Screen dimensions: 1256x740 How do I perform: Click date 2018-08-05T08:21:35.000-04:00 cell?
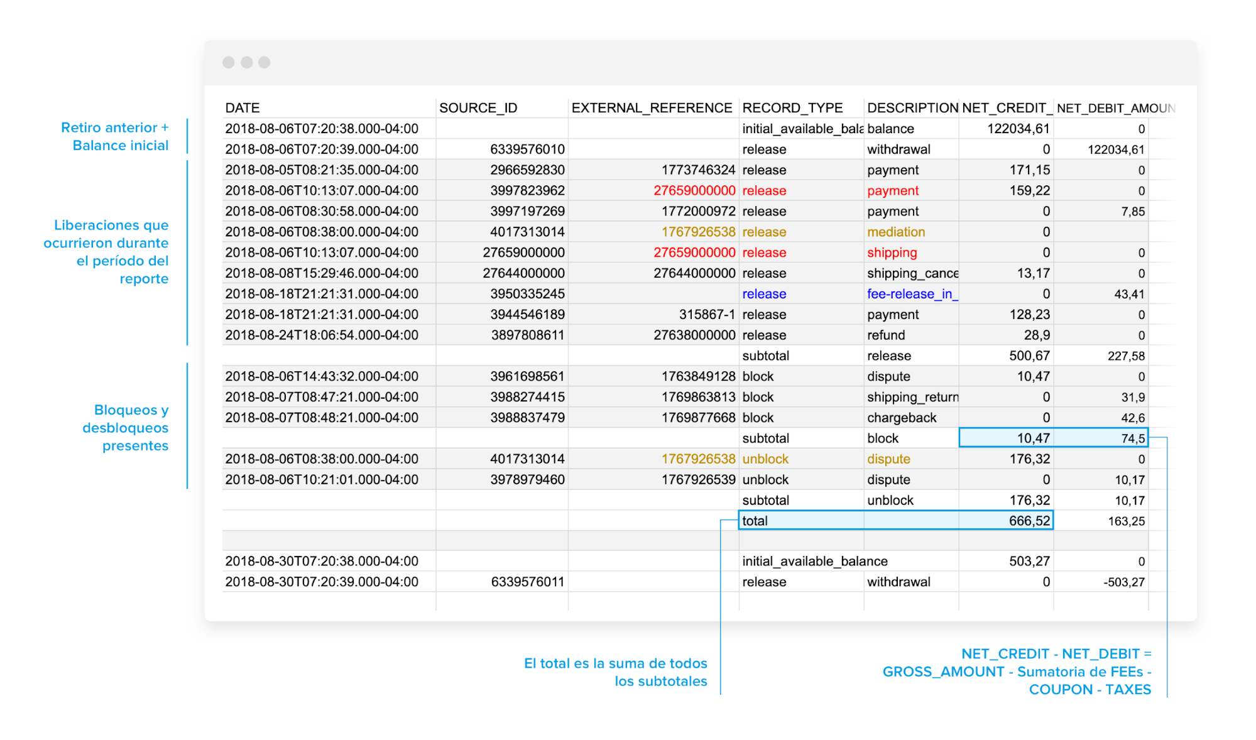pyautogui.click(x=329, y=170)
